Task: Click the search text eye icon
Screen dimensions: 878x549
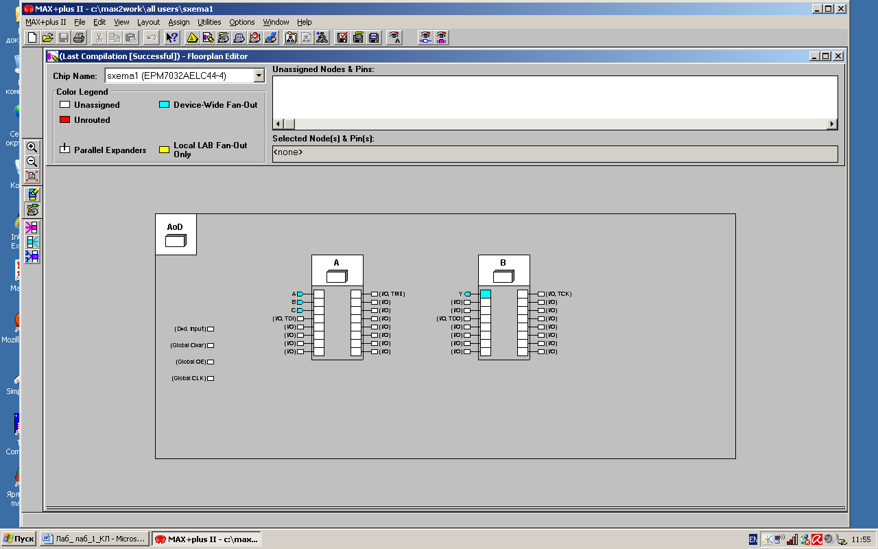Action: click(394, 37)
